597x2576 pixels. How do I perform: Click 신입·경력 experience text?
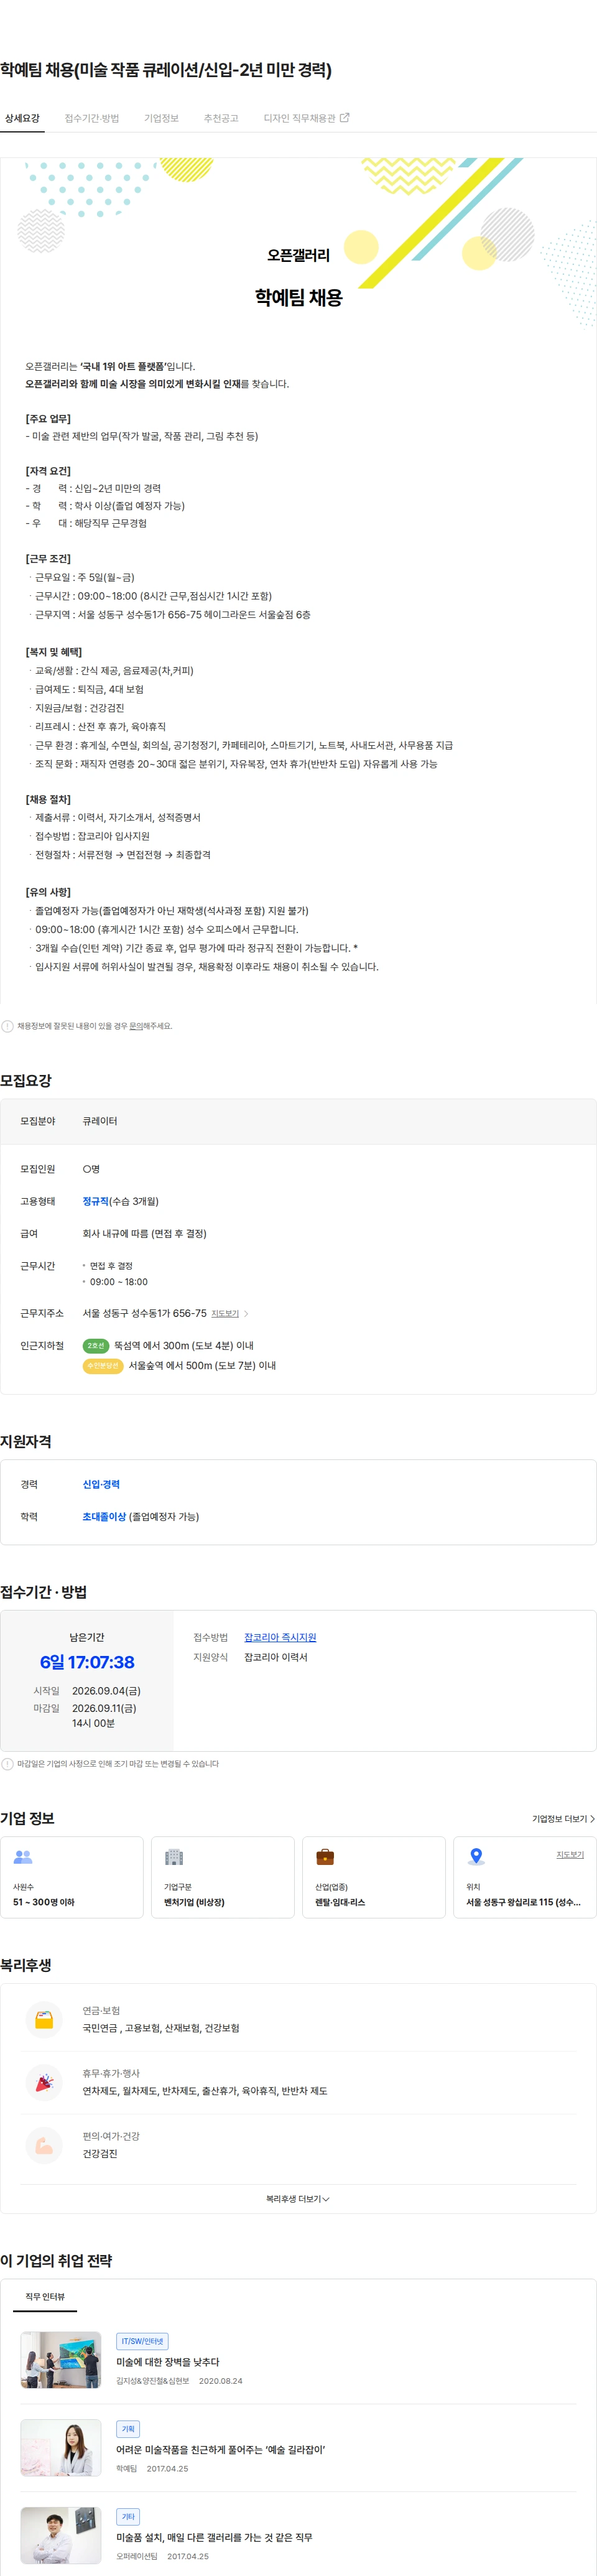pyautogui.click(x=101, y=1484)
